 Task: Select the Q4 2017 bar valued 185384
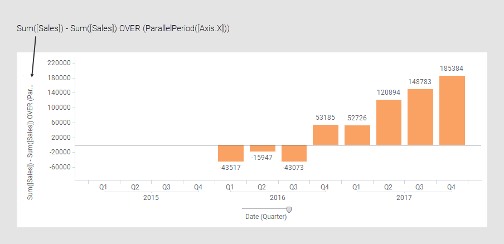[x=452, y=110]
